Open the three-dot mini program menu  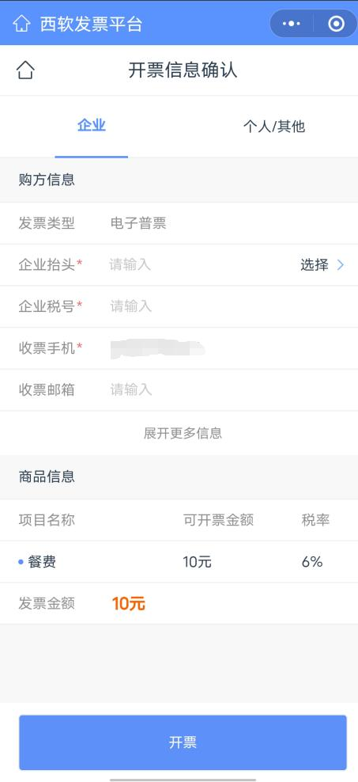[292, 24]
